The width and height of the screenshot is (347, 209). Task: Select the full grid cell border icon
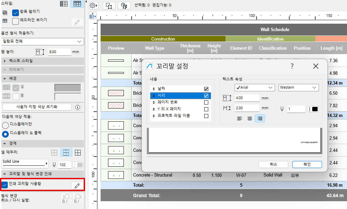pos(78,153)
